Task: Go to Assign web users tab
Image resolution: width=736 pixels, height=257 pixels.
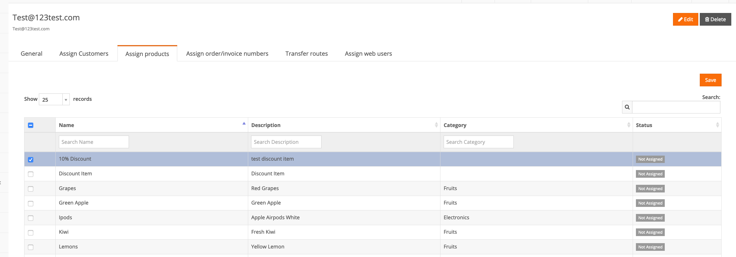Action: coord(368,54)
